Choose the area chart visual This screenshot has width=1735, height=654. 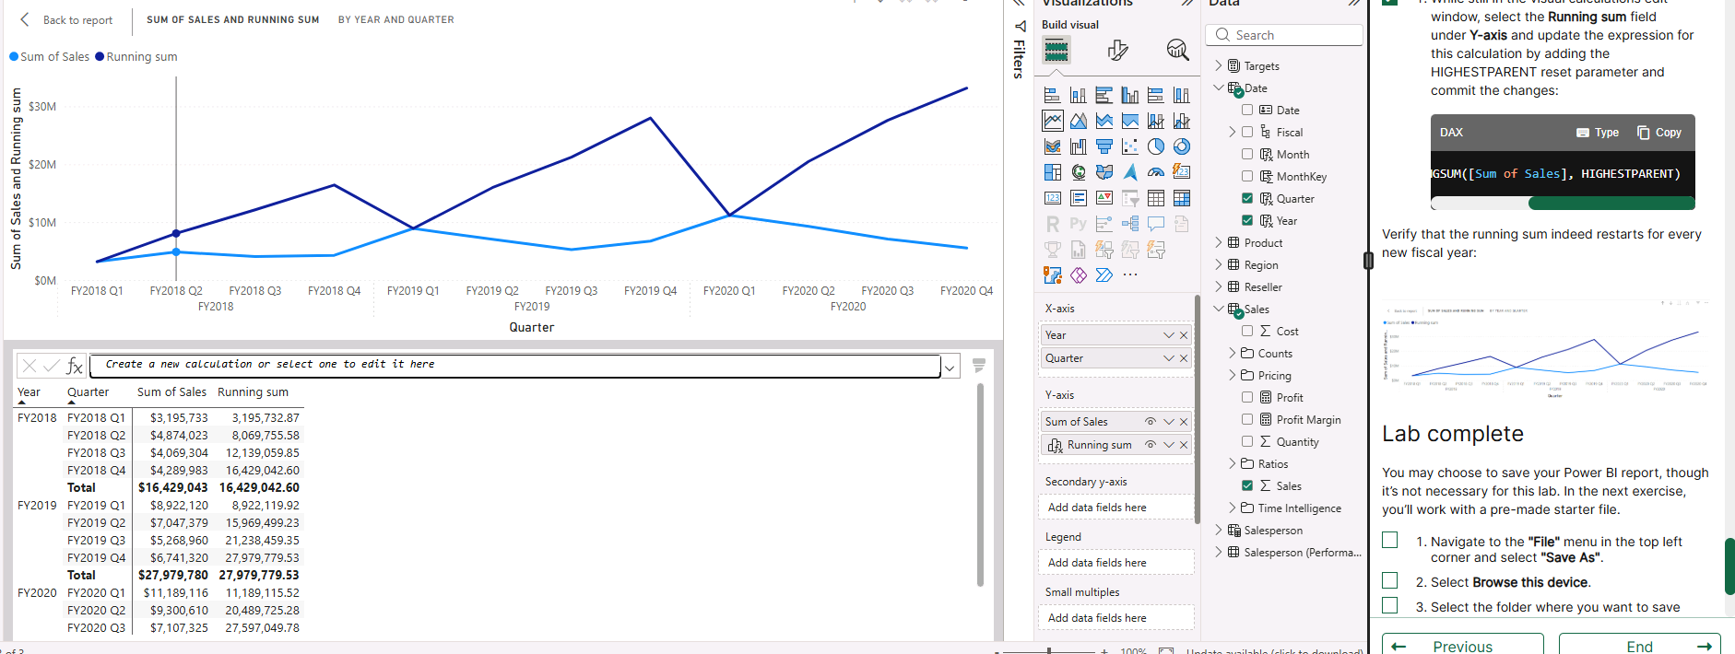1078,121
